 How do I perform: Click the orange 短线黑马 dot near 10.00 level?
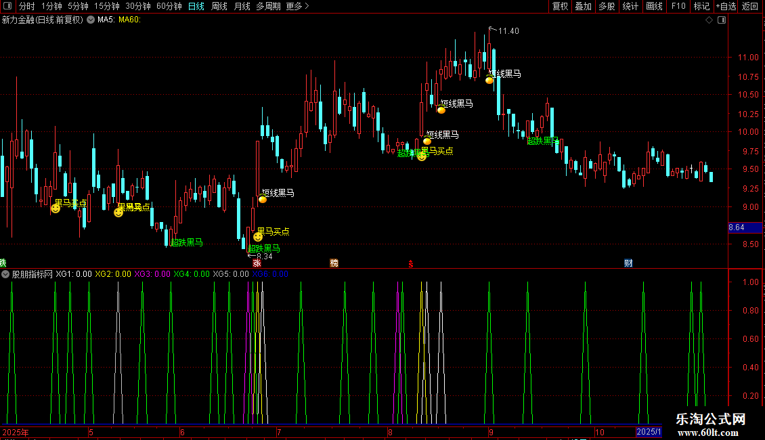point(427,141)
